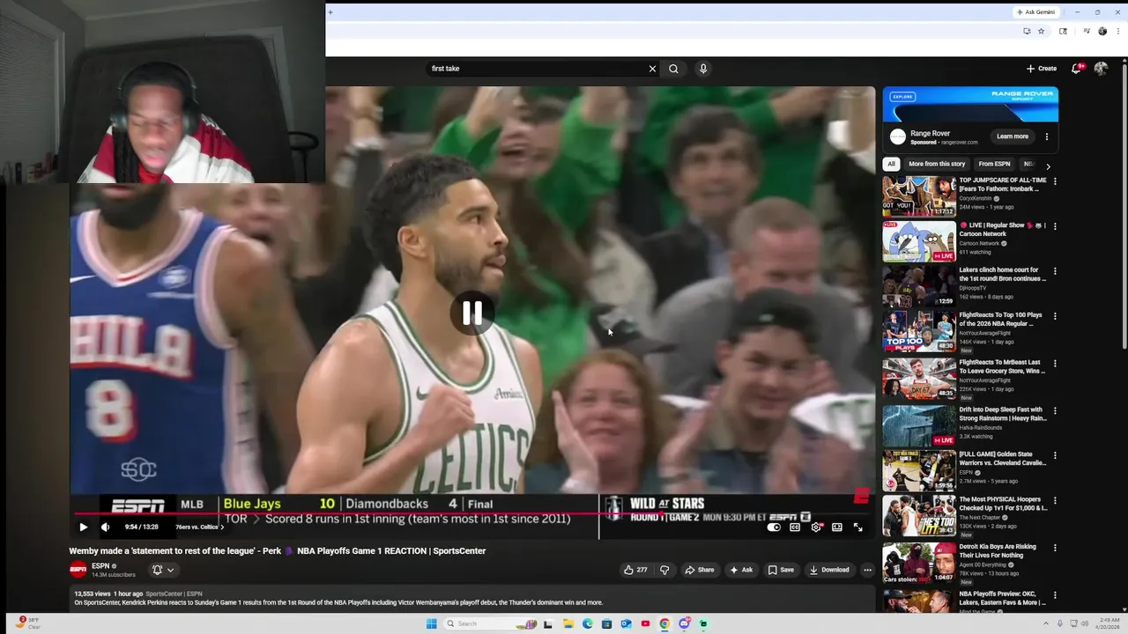Click the search magnifier button

673,69
